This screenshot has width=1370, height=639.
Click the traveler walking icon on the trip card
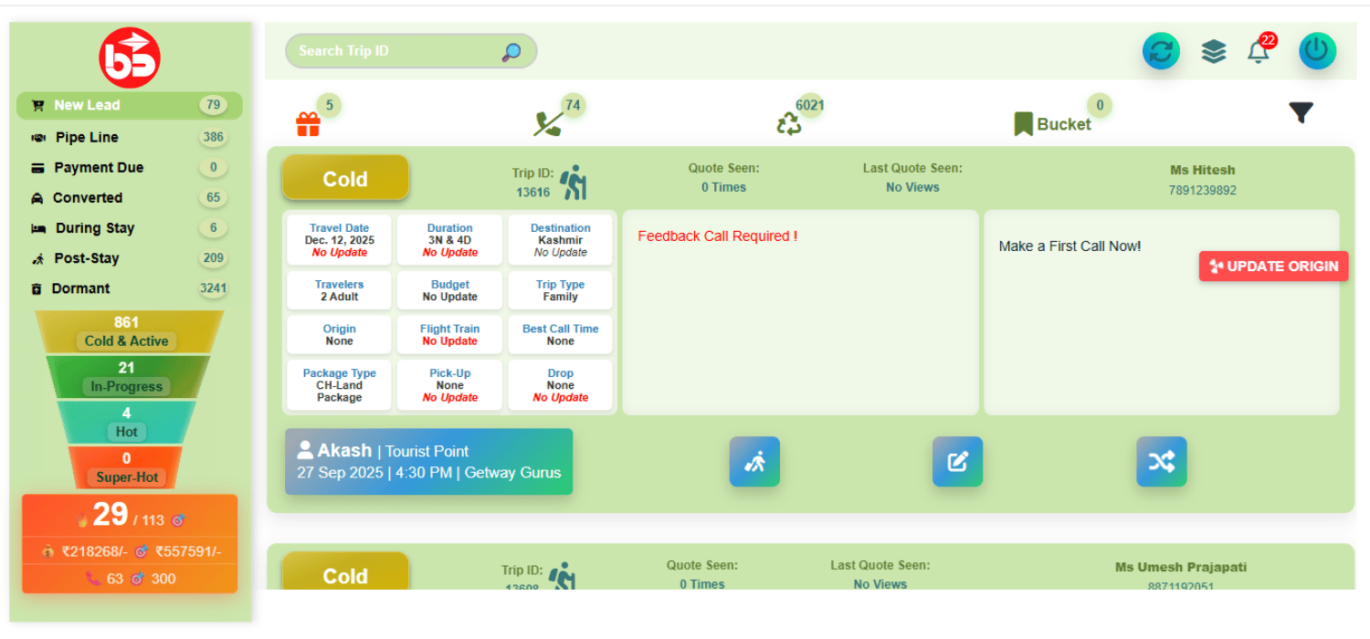click(x=754, y=462)
